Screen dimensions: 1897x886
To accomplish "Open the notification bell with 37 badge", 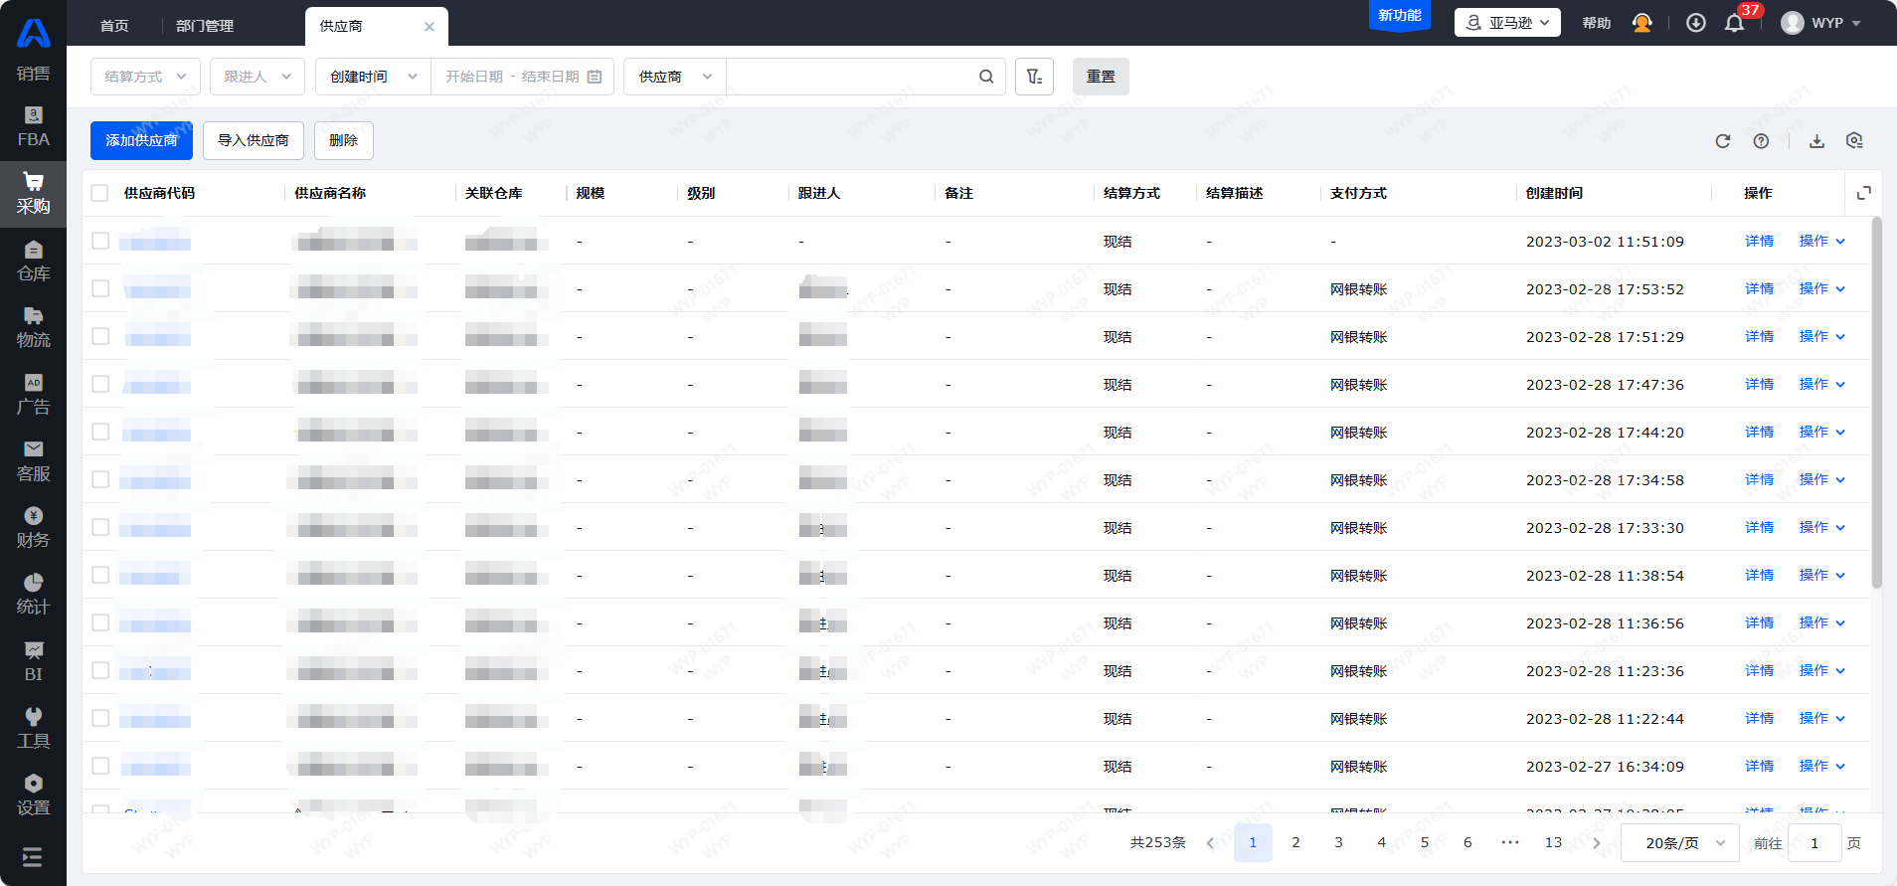I will (1734, 23).
